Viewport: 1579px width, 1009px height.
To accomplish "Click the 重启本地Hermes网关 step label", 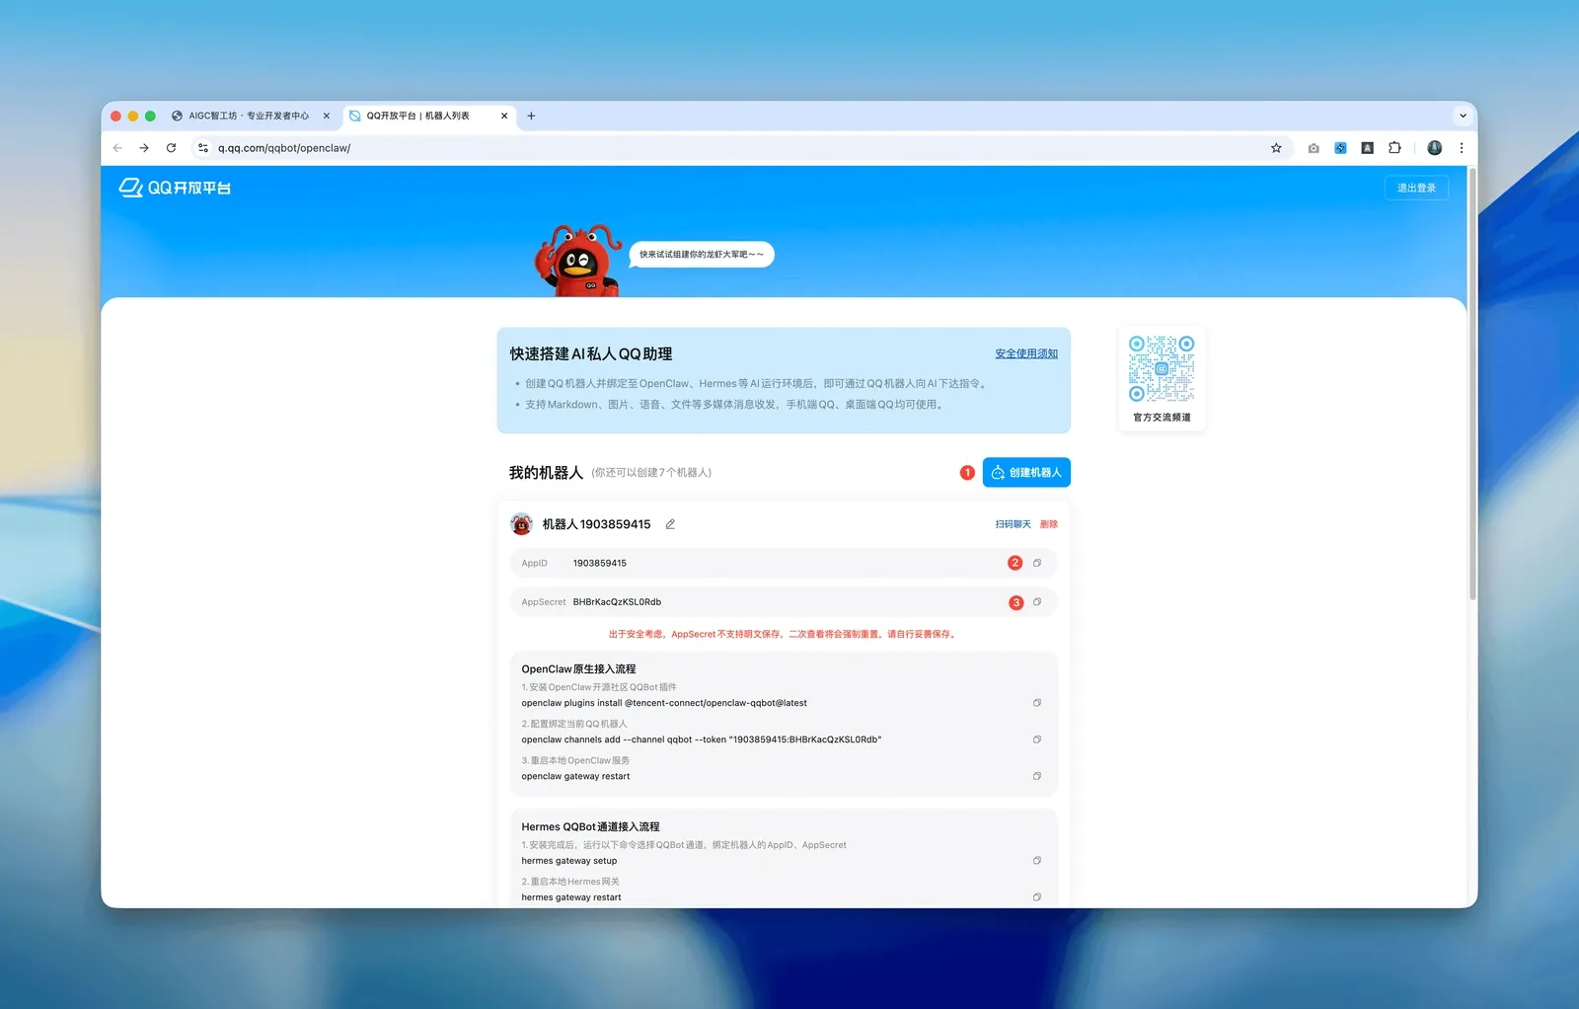I will click(x=570, y=882).
